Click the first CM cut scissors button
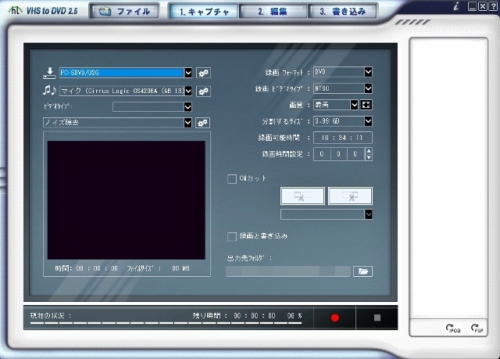The width and height of the screenshot is (500, 359). pos(302,196)
